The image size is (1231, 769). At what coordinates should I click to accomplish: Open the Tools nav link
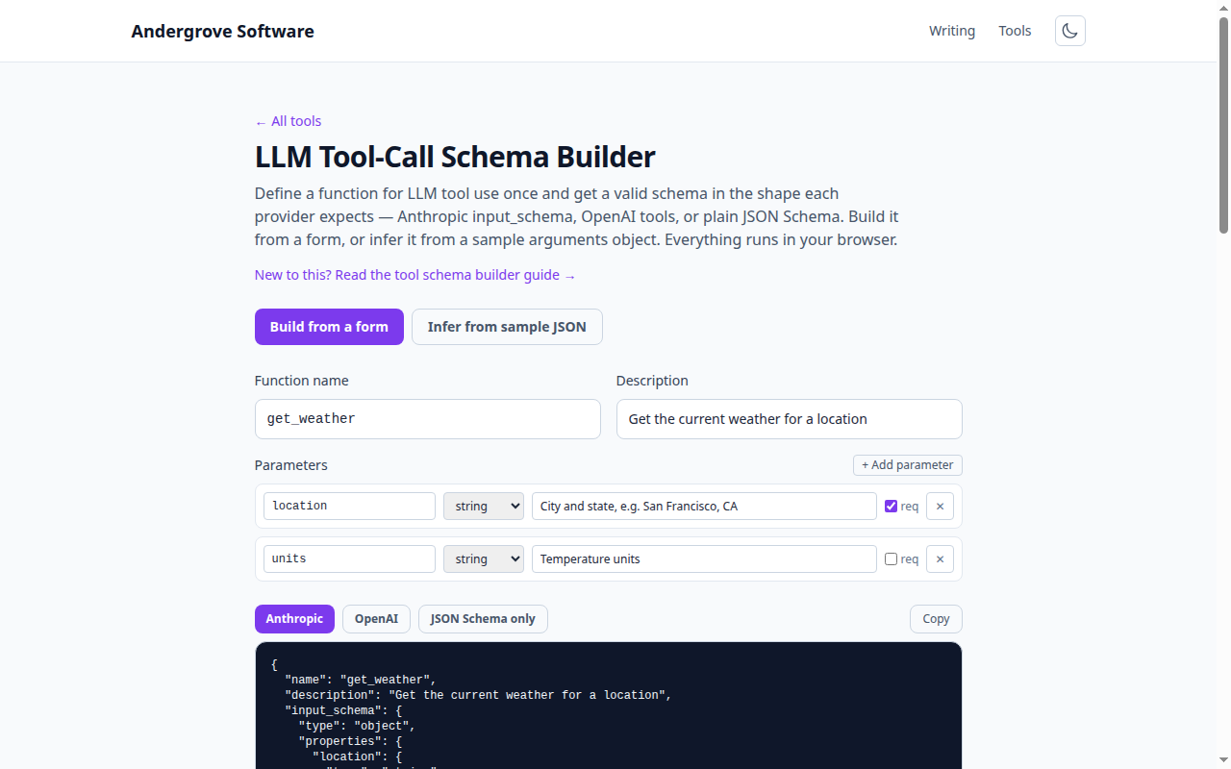(1015, 31)
